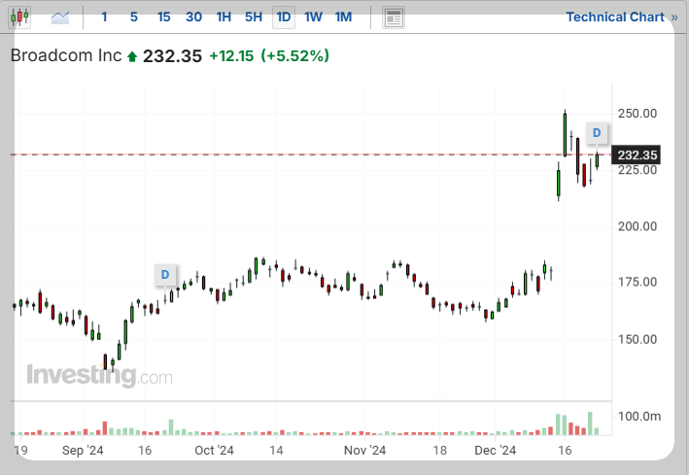This screenshot has width=689, height=475.
Task: Click the September dividend D marker
Action: 165,275
